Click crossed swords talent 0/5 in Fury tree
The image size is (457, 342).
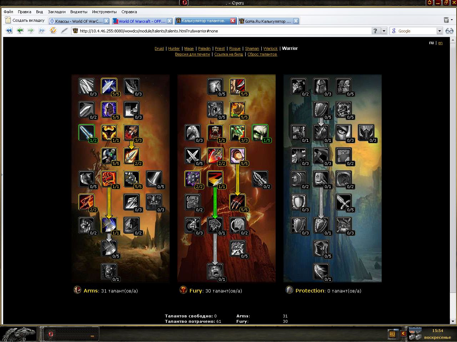(193, 156)
